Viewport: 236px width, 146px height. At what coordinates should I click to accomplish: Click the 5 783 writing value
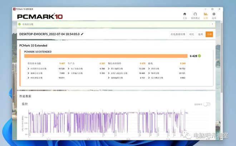[x=102, y=73]
